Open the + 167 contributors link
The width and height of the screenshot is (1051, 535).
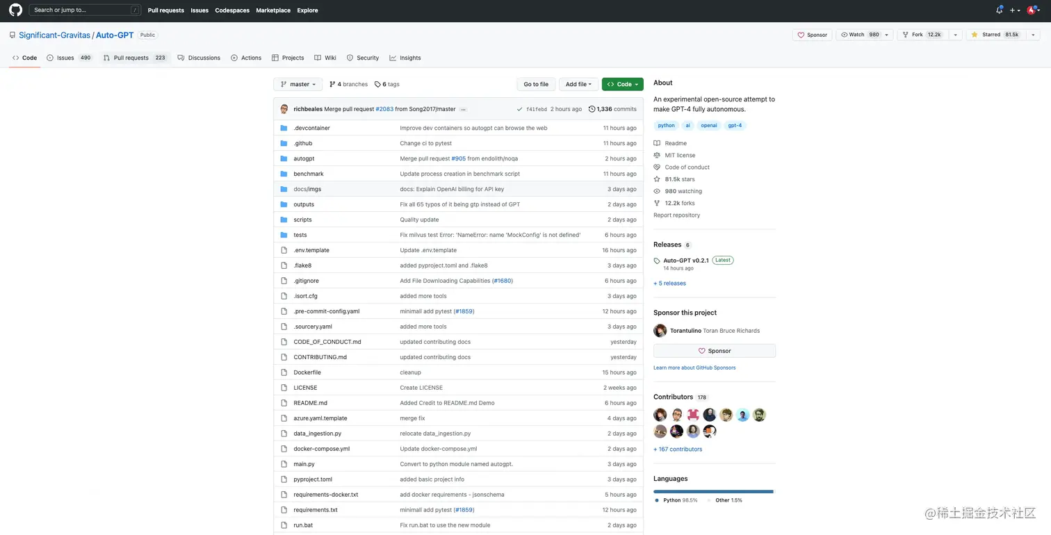click(678, 450)
